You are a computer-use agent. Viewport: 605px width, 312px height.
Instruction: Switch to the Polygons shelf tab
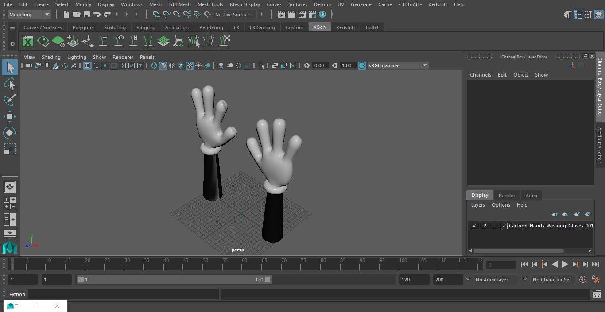click(x=83, y=27)
